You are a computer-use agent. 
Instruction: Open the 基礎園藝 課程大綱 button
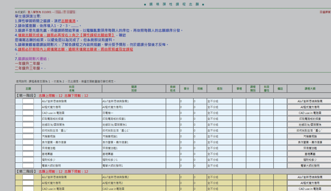click(309, 154)
